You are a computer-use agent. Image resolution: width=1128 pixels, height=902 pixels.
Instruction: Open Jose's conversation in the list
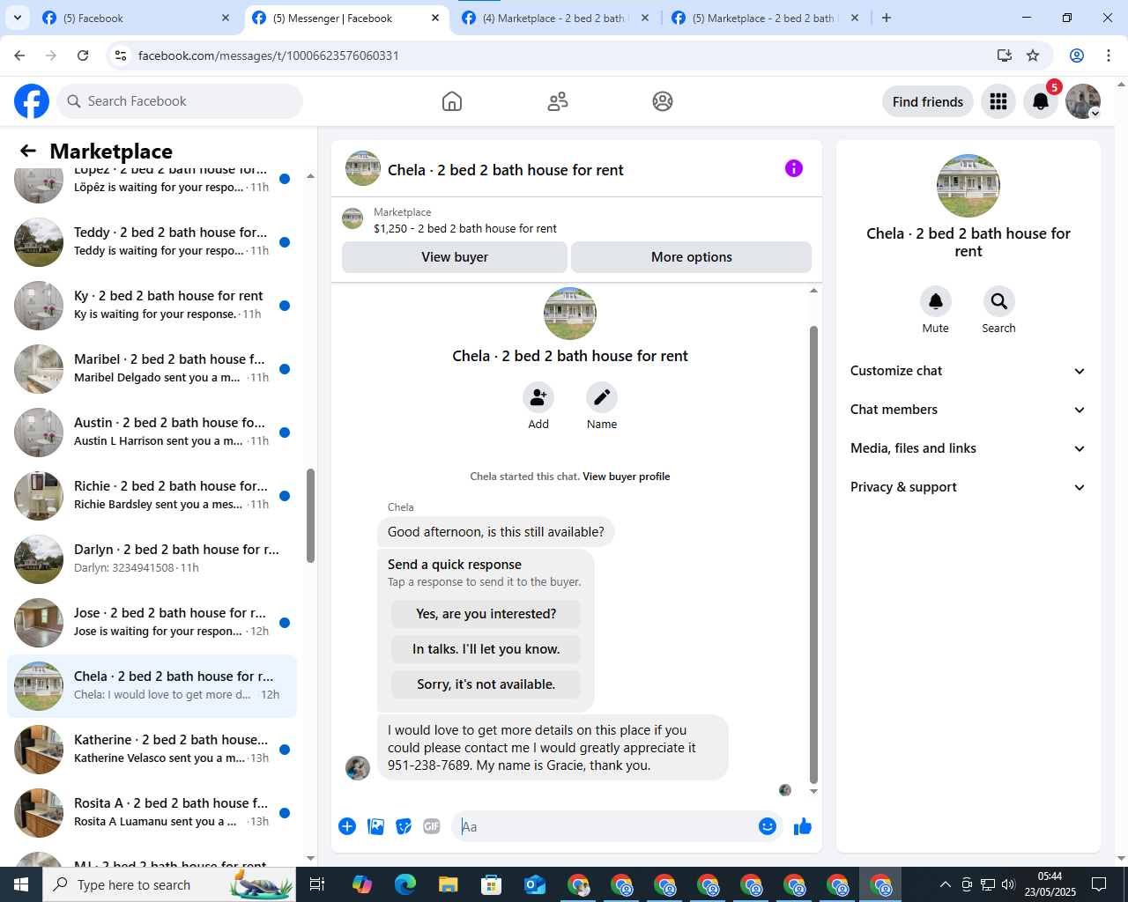152,623
